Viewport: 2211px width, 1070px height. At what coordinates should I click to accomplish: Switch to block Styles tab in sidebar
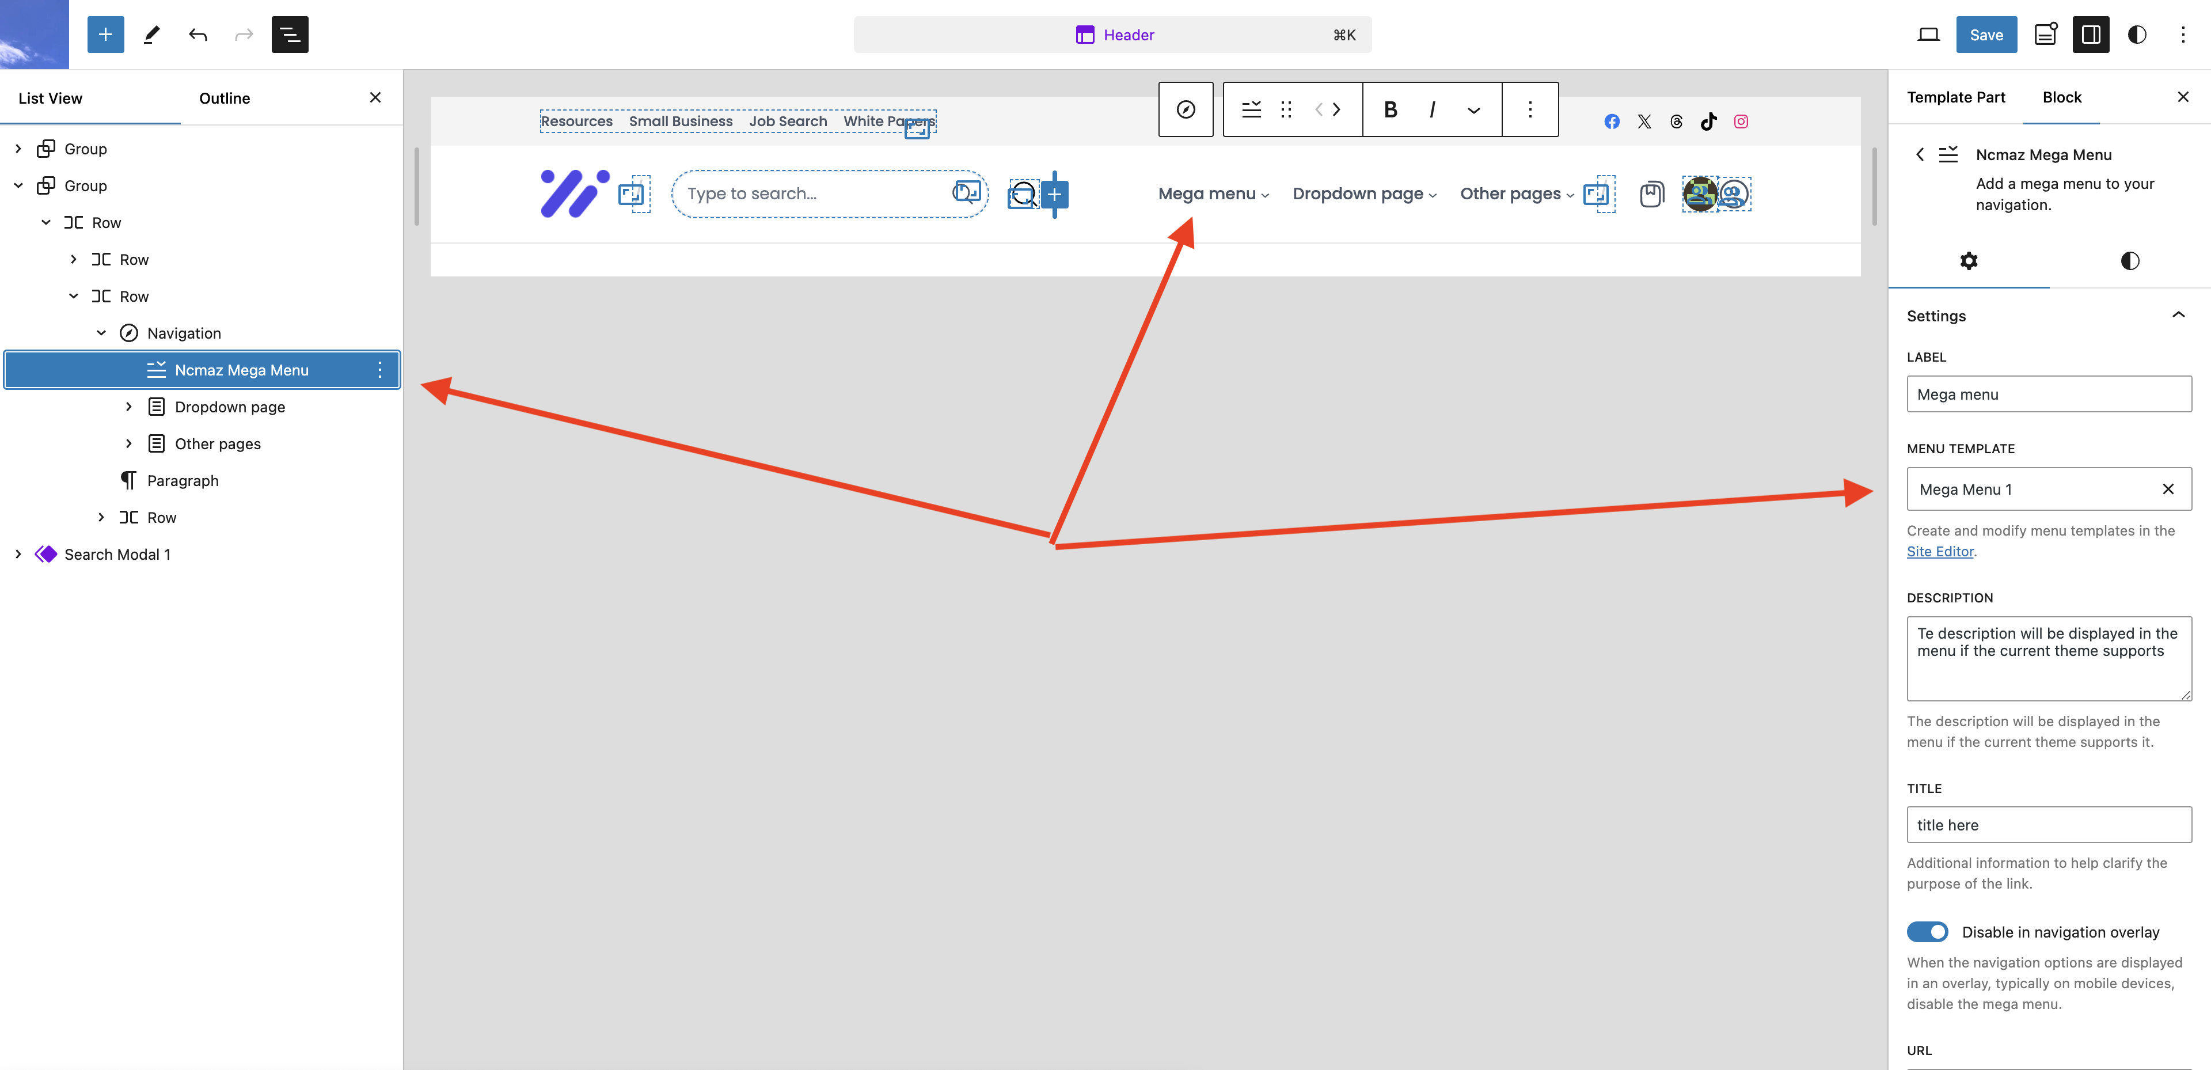coord(2129,261)
